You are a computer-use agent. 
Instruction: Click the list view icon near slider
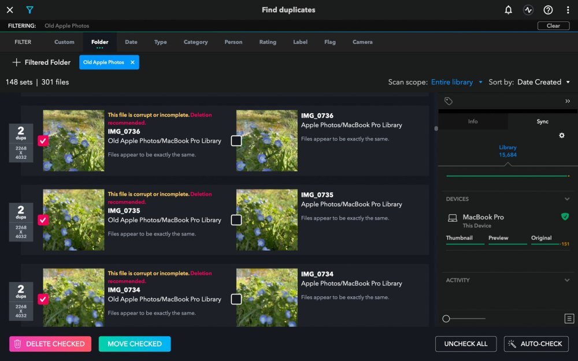569,319
